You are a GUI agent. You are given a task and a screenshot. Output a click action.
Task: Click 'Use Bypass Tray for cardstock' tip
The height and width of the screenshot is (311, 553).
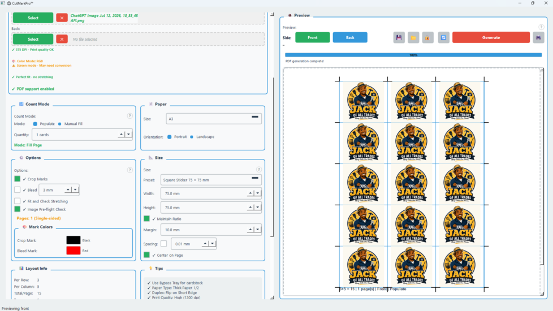(178, 283)
